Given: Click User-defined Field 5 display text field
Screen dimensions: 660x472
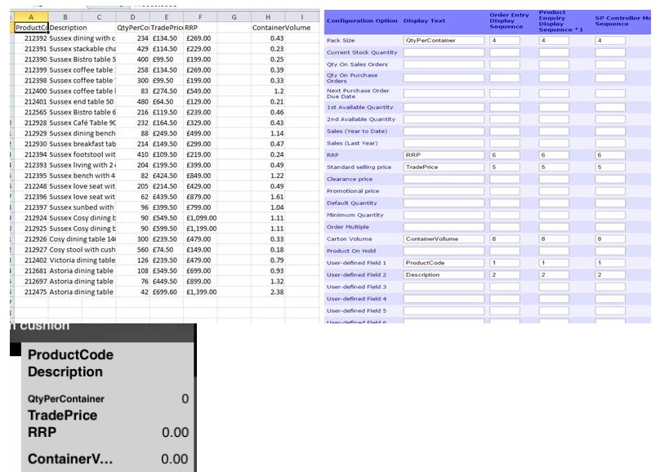Looking at the screenshot, I should point(444,311).
